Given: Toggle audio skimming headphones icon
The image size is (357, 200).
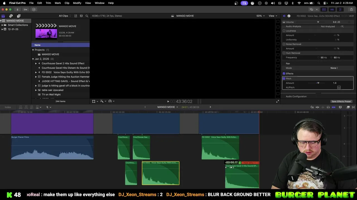Looking at the screenshot, I should [x=328, y=107].
